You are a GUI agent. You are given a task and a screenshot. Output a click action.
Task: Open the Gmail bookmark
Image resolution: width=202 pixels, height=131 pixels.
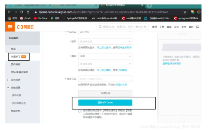point(25,18)
